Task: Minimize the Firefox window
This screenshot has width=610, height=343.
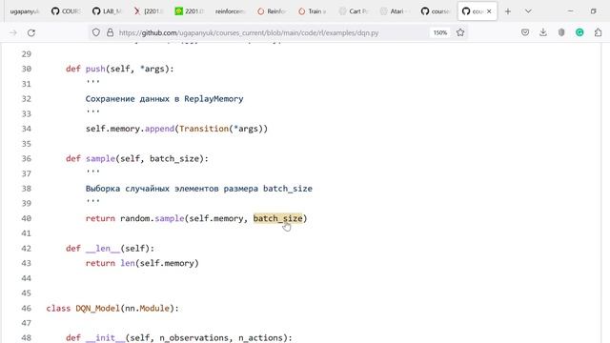Action: 570,11
